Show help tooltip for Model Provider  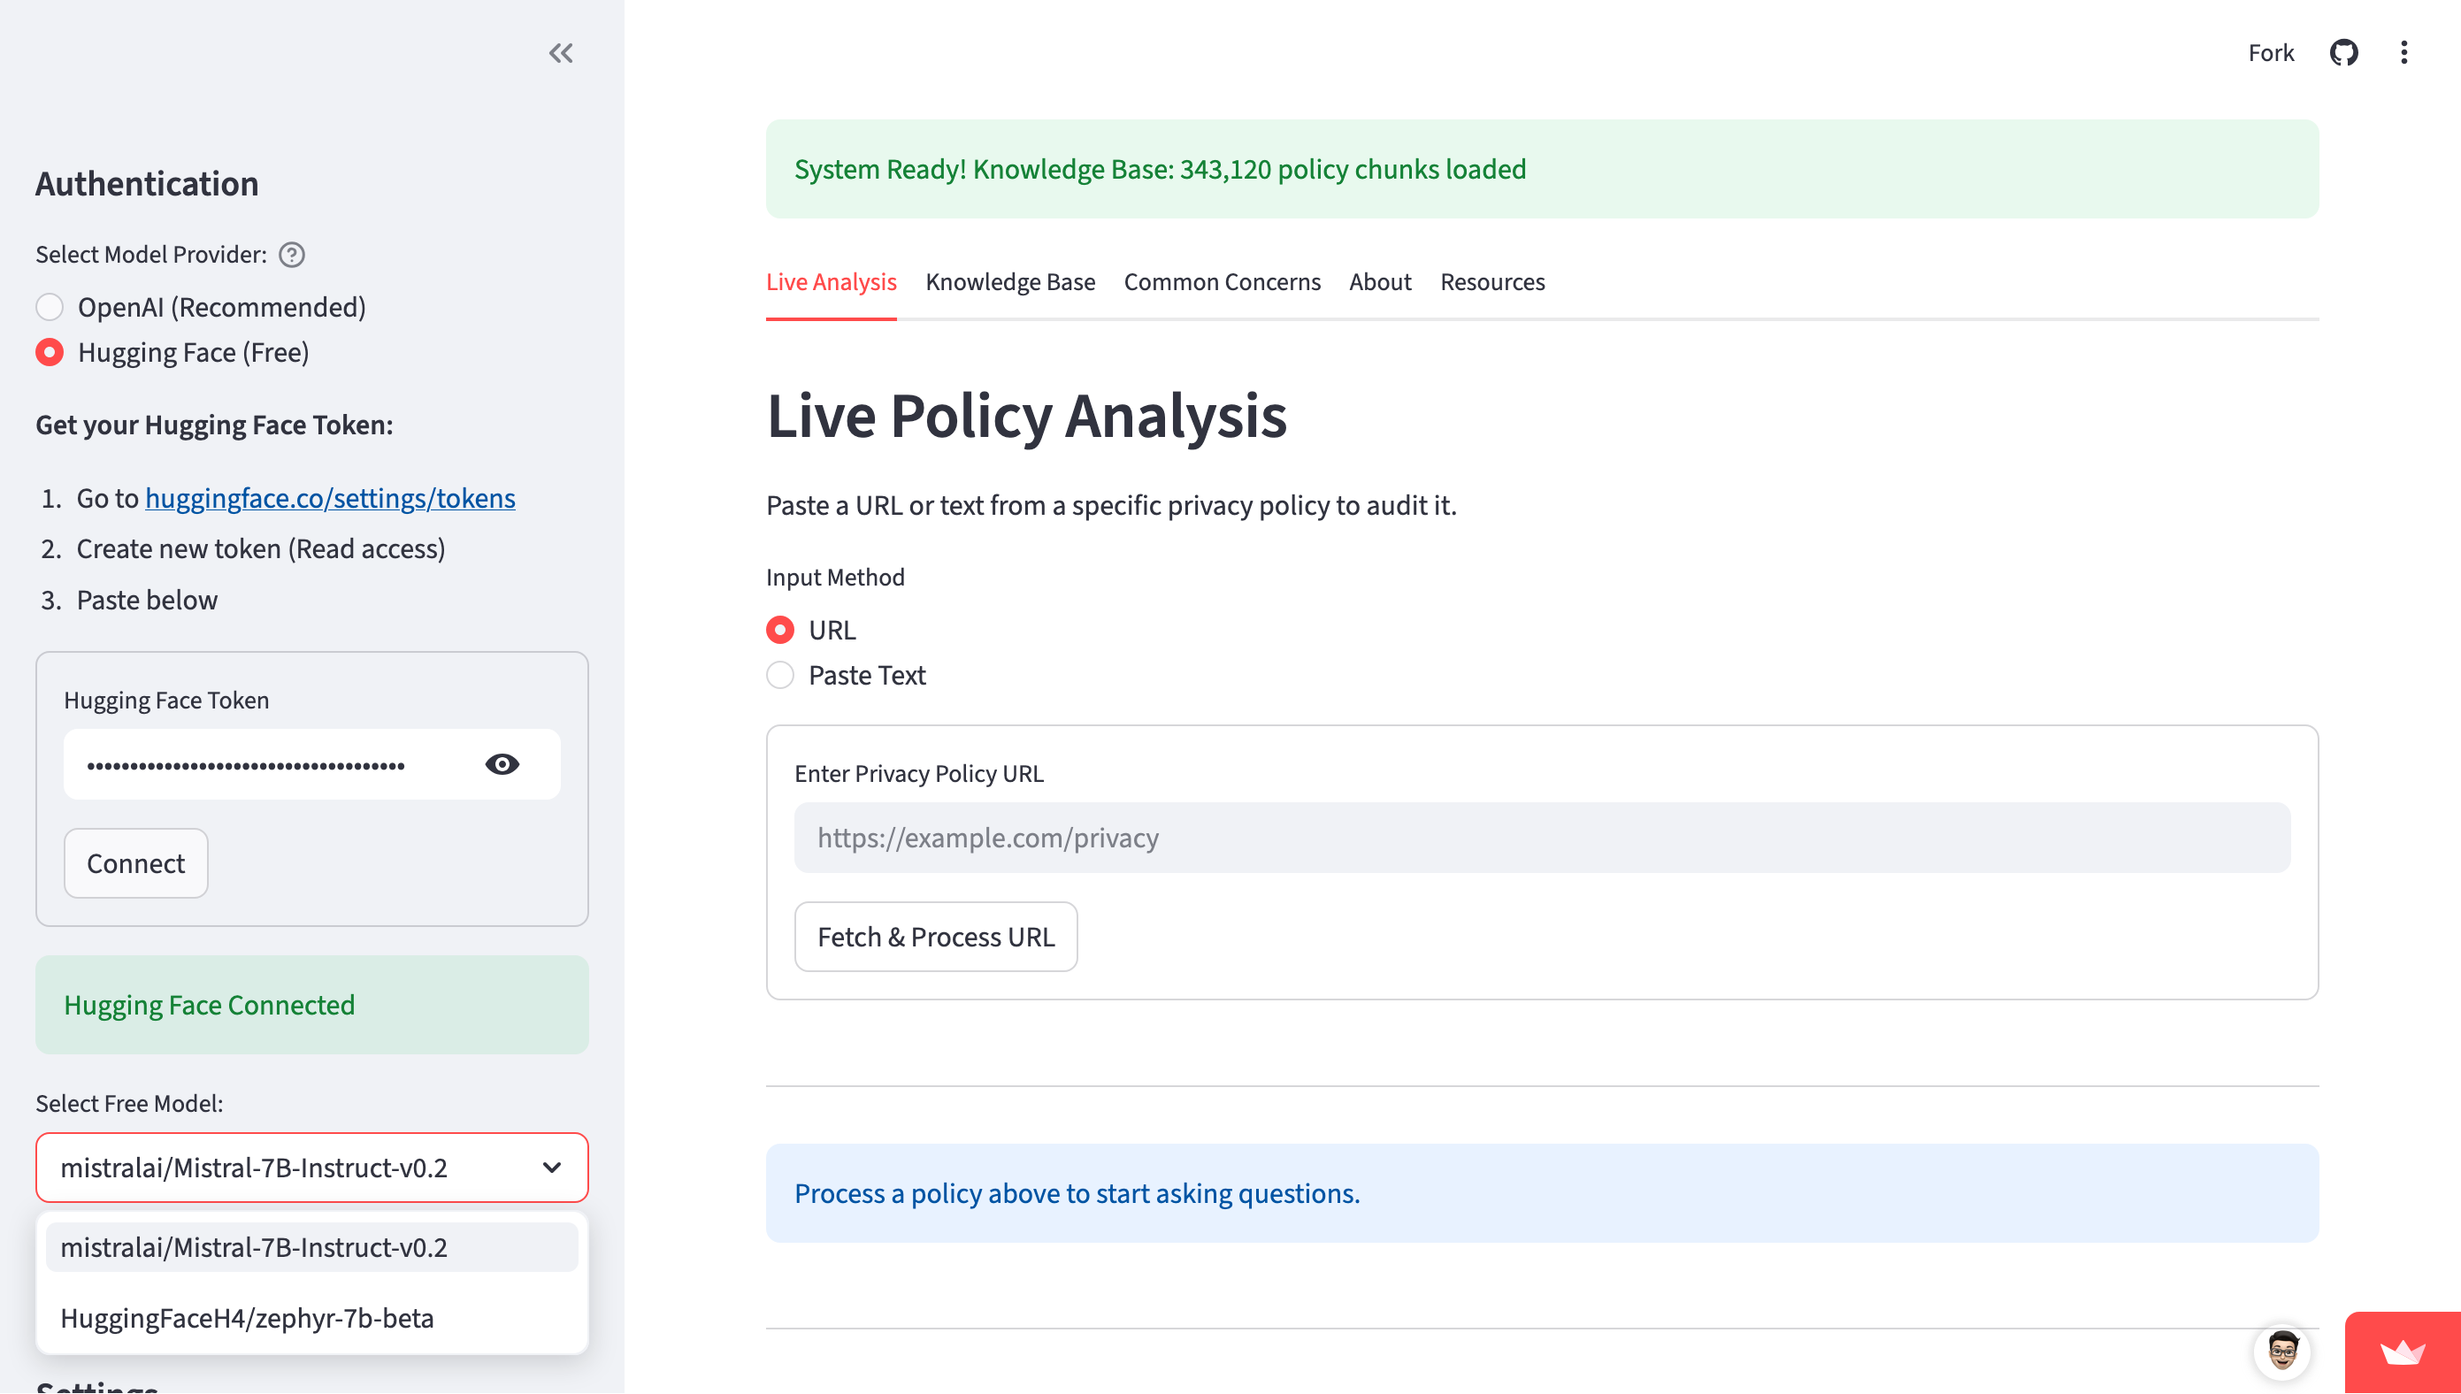click(x=292, y=255)
